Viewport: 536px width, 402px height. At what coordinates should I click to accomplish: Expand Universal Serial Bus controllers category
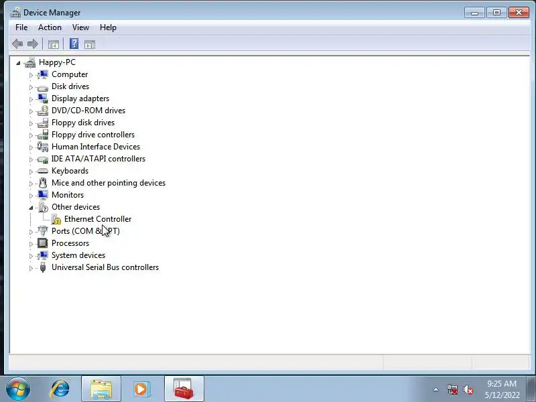(31, 268)
